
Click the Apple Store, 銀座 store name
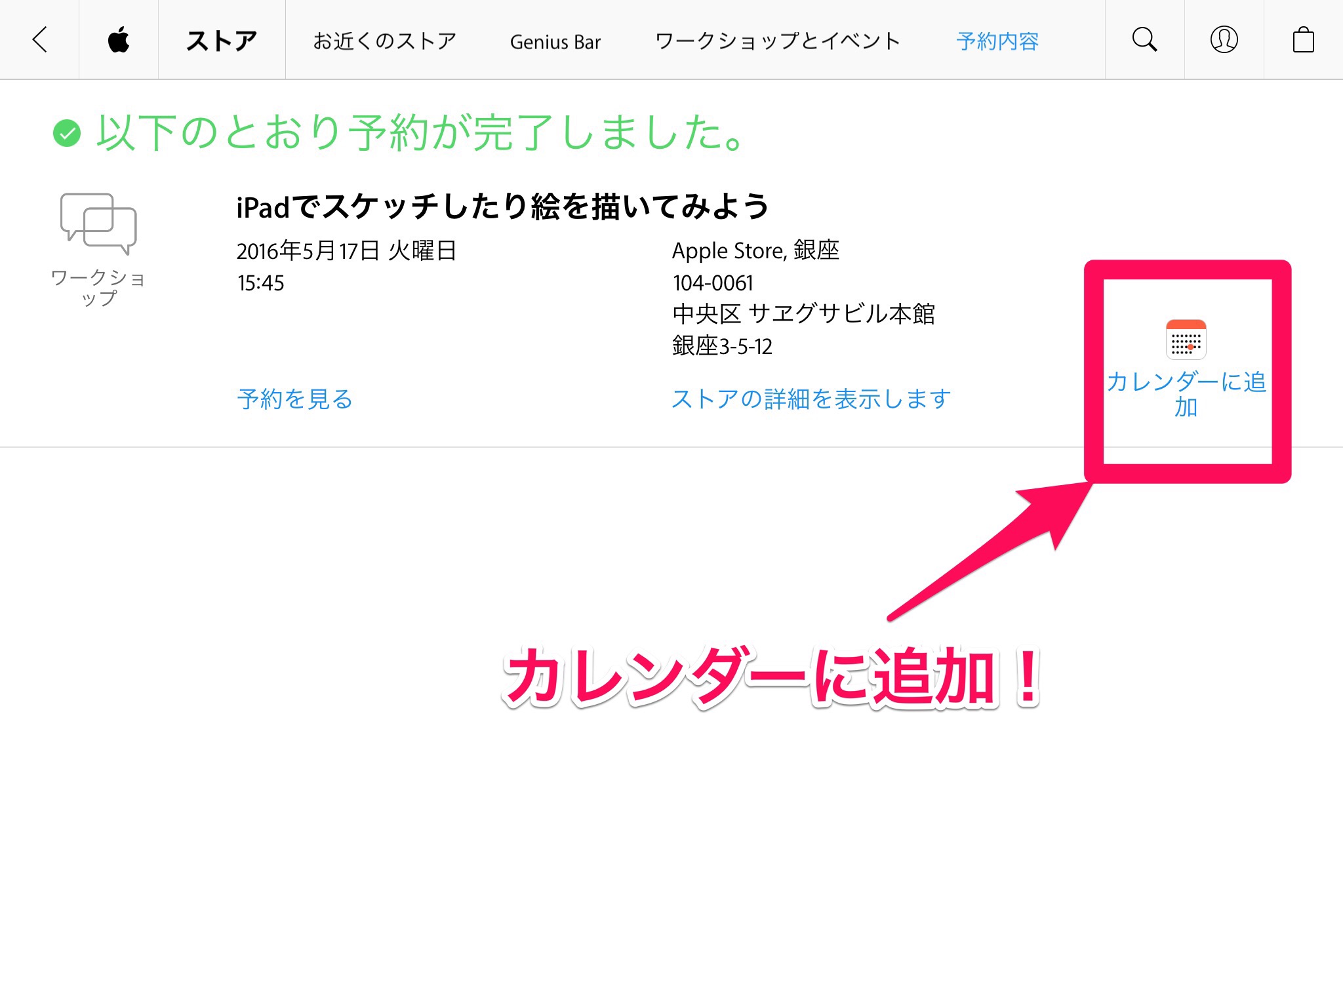click(755, 250)
